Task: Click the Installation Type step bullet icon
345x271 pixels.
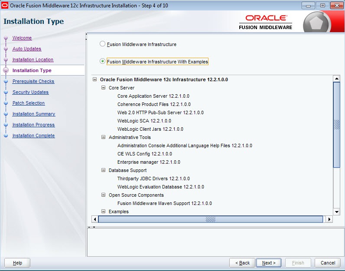Action: tap(6, 70)
